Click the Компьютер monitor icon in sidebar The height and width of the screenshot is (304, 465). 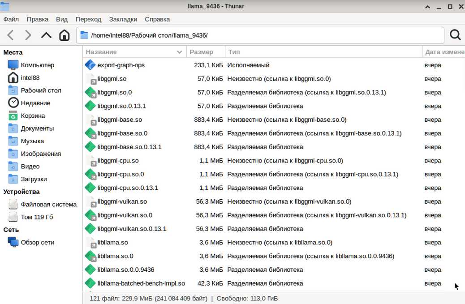[x=13, y=65]
